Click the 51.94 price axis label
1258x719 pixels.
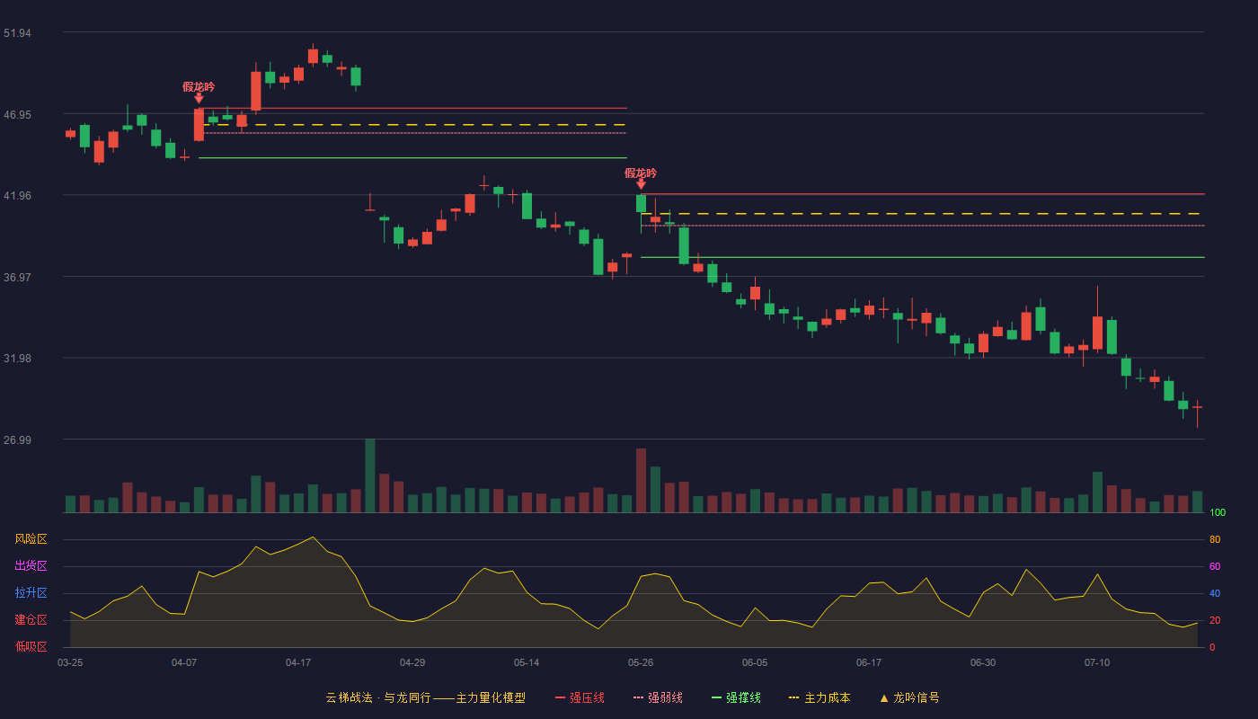[17, 33]
